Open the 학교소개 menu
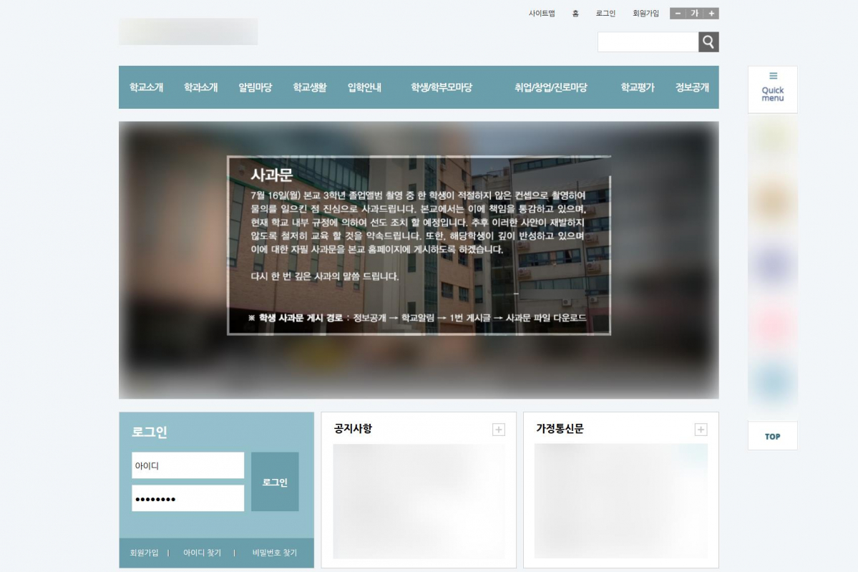 [x=146, y=87]
